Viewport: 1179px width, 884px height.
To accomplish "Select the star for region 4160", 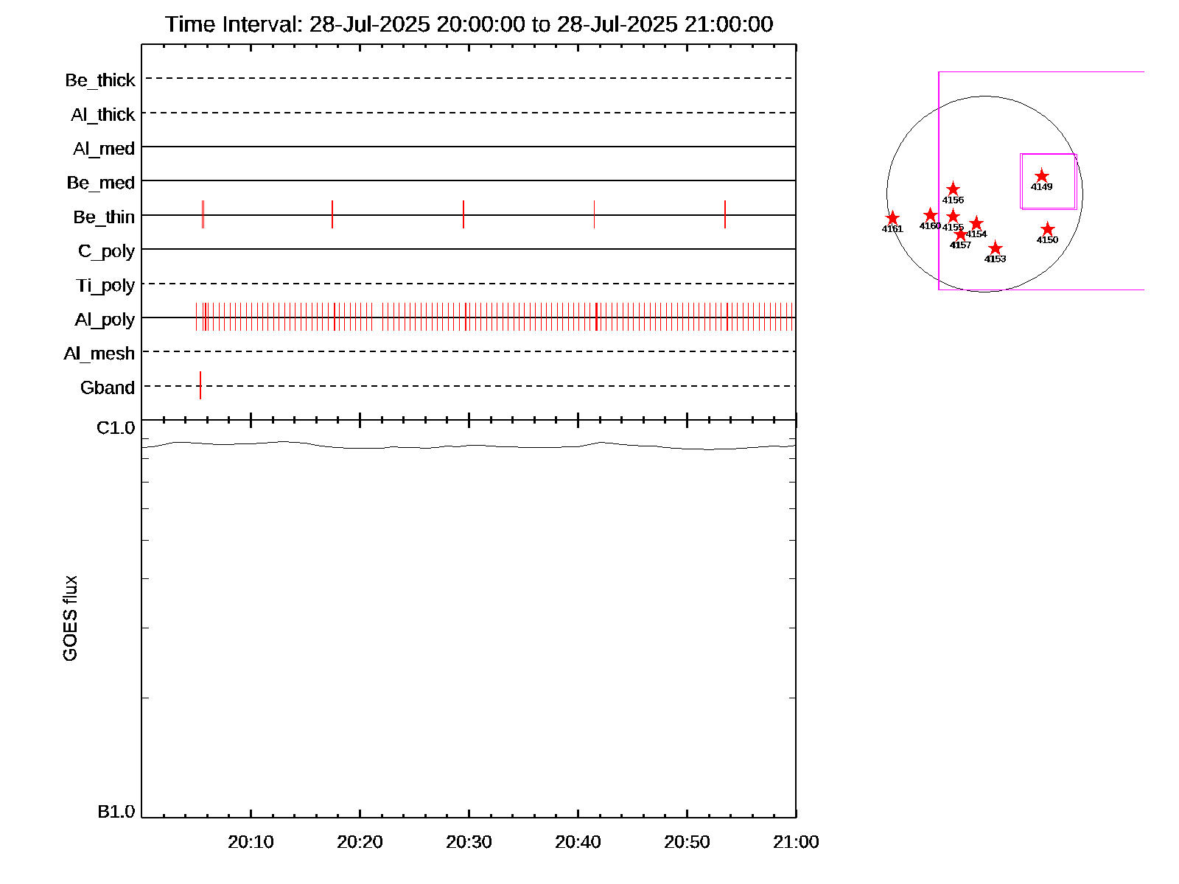I will [x=930, y=215].
